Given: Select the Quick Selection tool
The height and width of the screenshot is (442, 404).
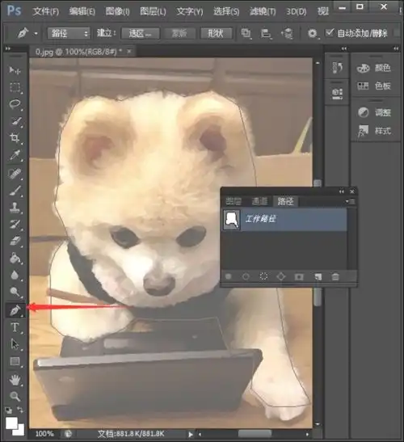Looking at the screenshot, I should point(15,121).
